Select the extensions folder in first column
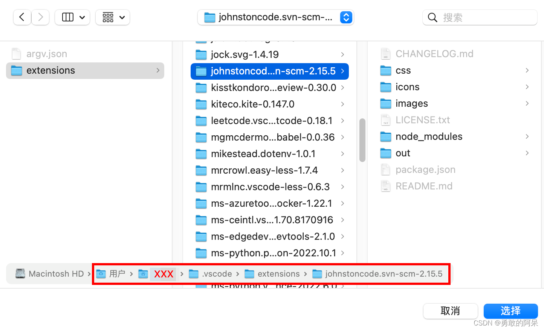Screen dimensions: 544x330 (85, 70)
